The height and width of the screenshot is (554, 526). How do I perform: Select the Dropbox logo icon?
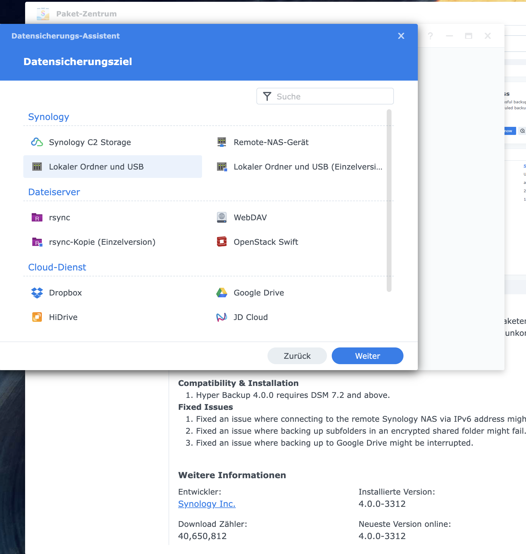(37, 293)
